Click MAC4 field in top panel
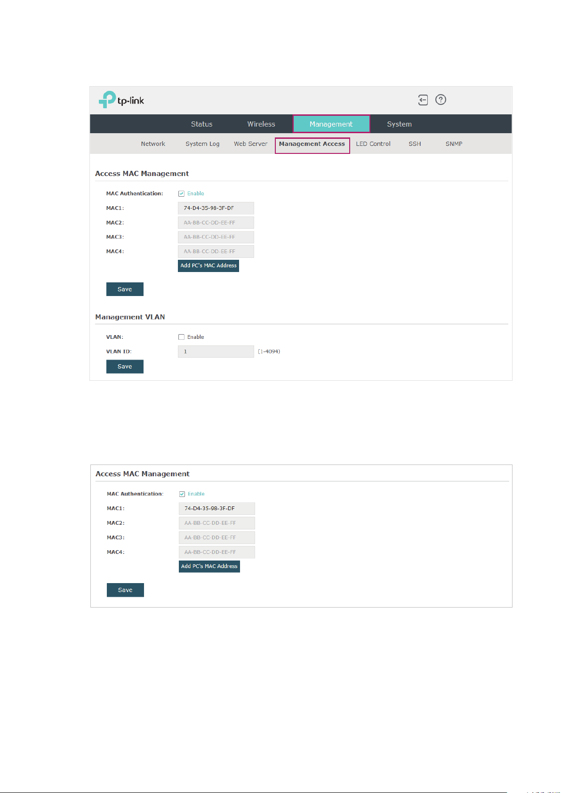 tap(216, 251)
